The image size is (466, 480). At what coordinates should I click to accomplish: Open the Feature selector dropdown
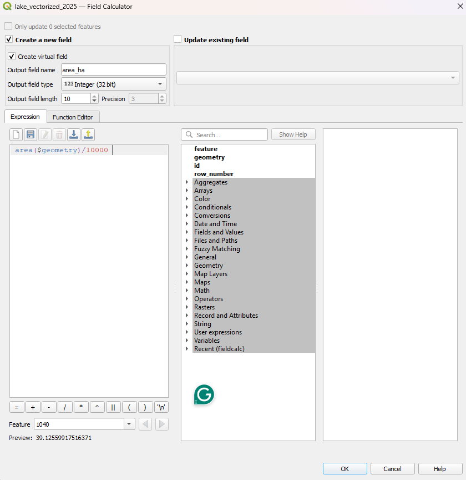(x=129, y=424)
